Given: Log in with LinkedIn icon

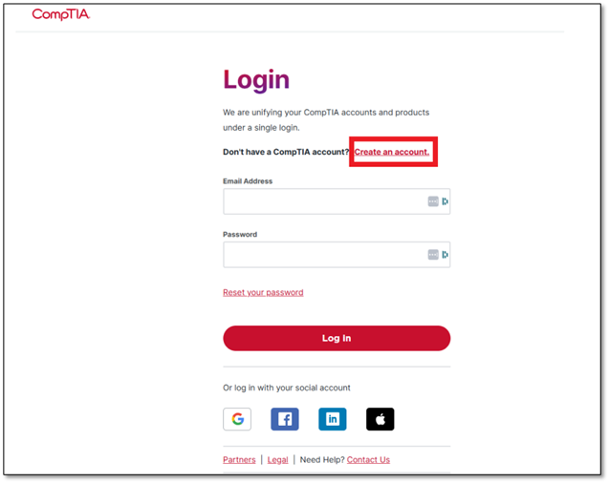Looking at the screenshot, I should click(x=333, y=419).
